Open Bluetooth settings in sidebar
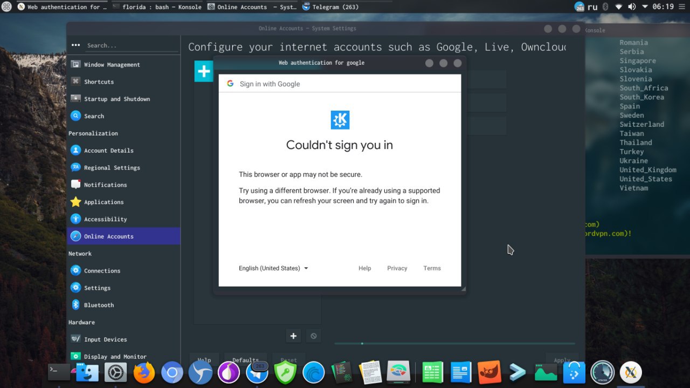Image resolution: width=690 pixels, height=388 pixels. pos(123,305)
